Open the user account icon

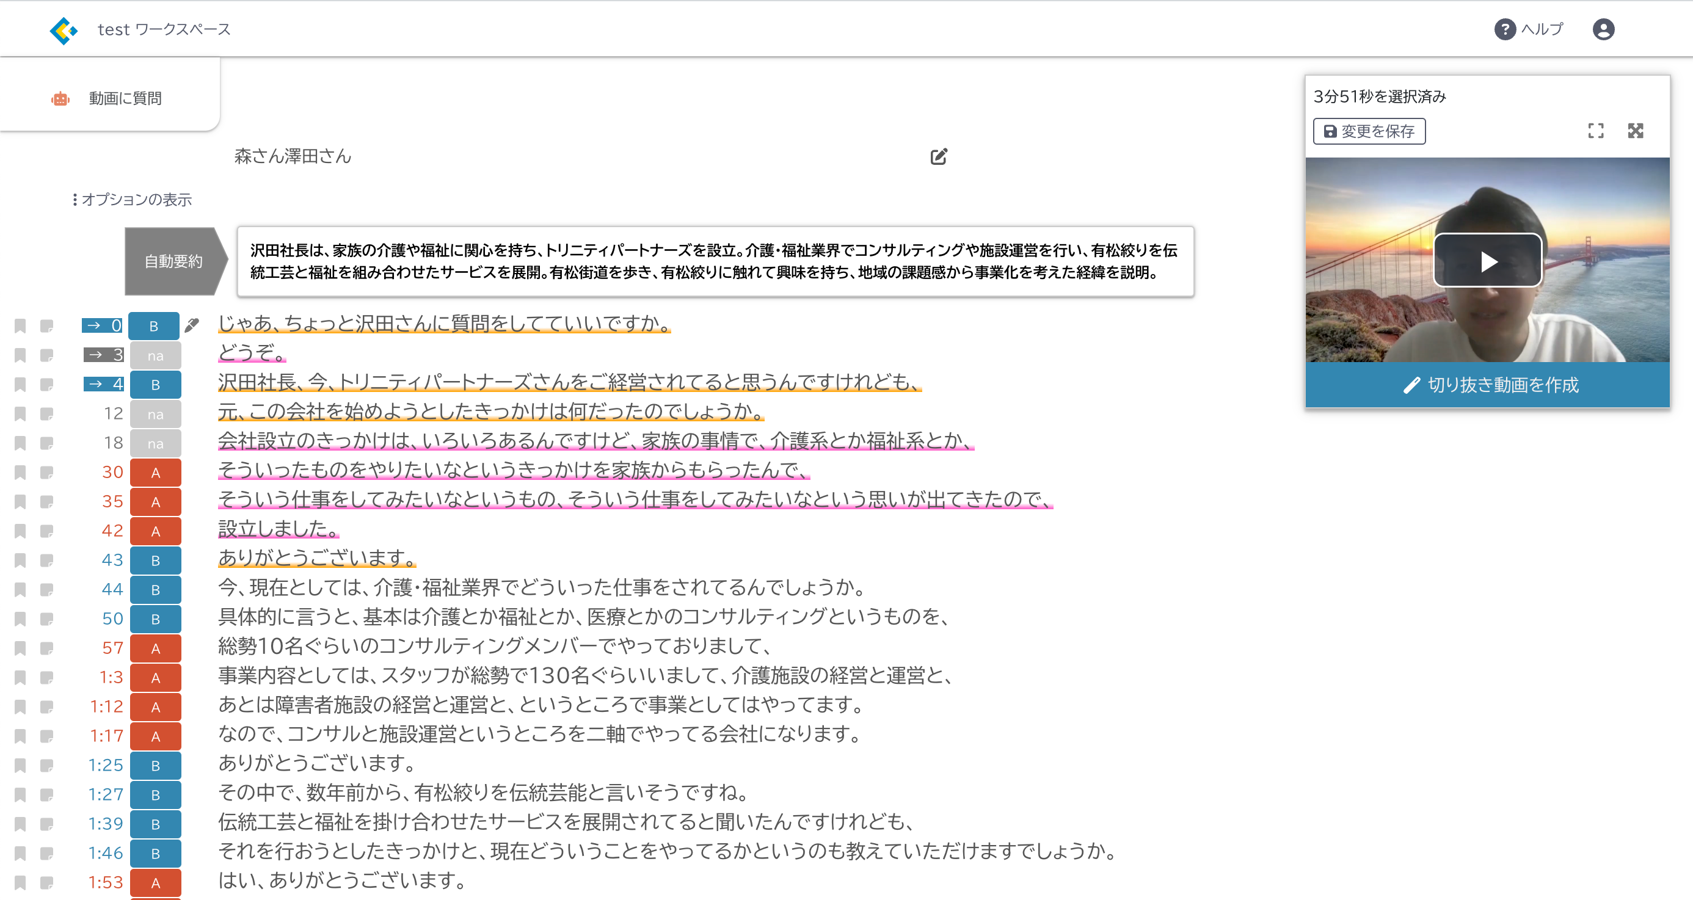coord(1603,29)
